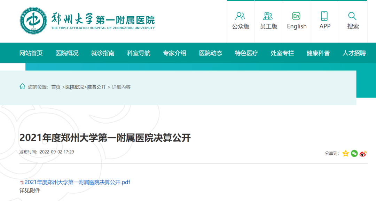Open 医院动态 navigation menu
This screenshot has height=201, width=376.
coord(211,53)
